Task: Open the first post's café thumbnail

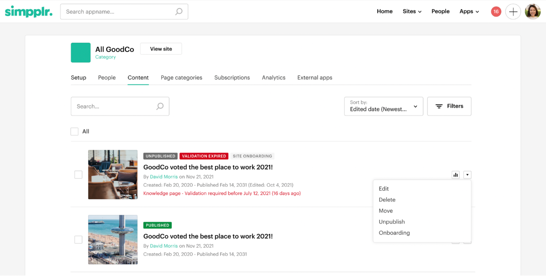Action: 113,175
